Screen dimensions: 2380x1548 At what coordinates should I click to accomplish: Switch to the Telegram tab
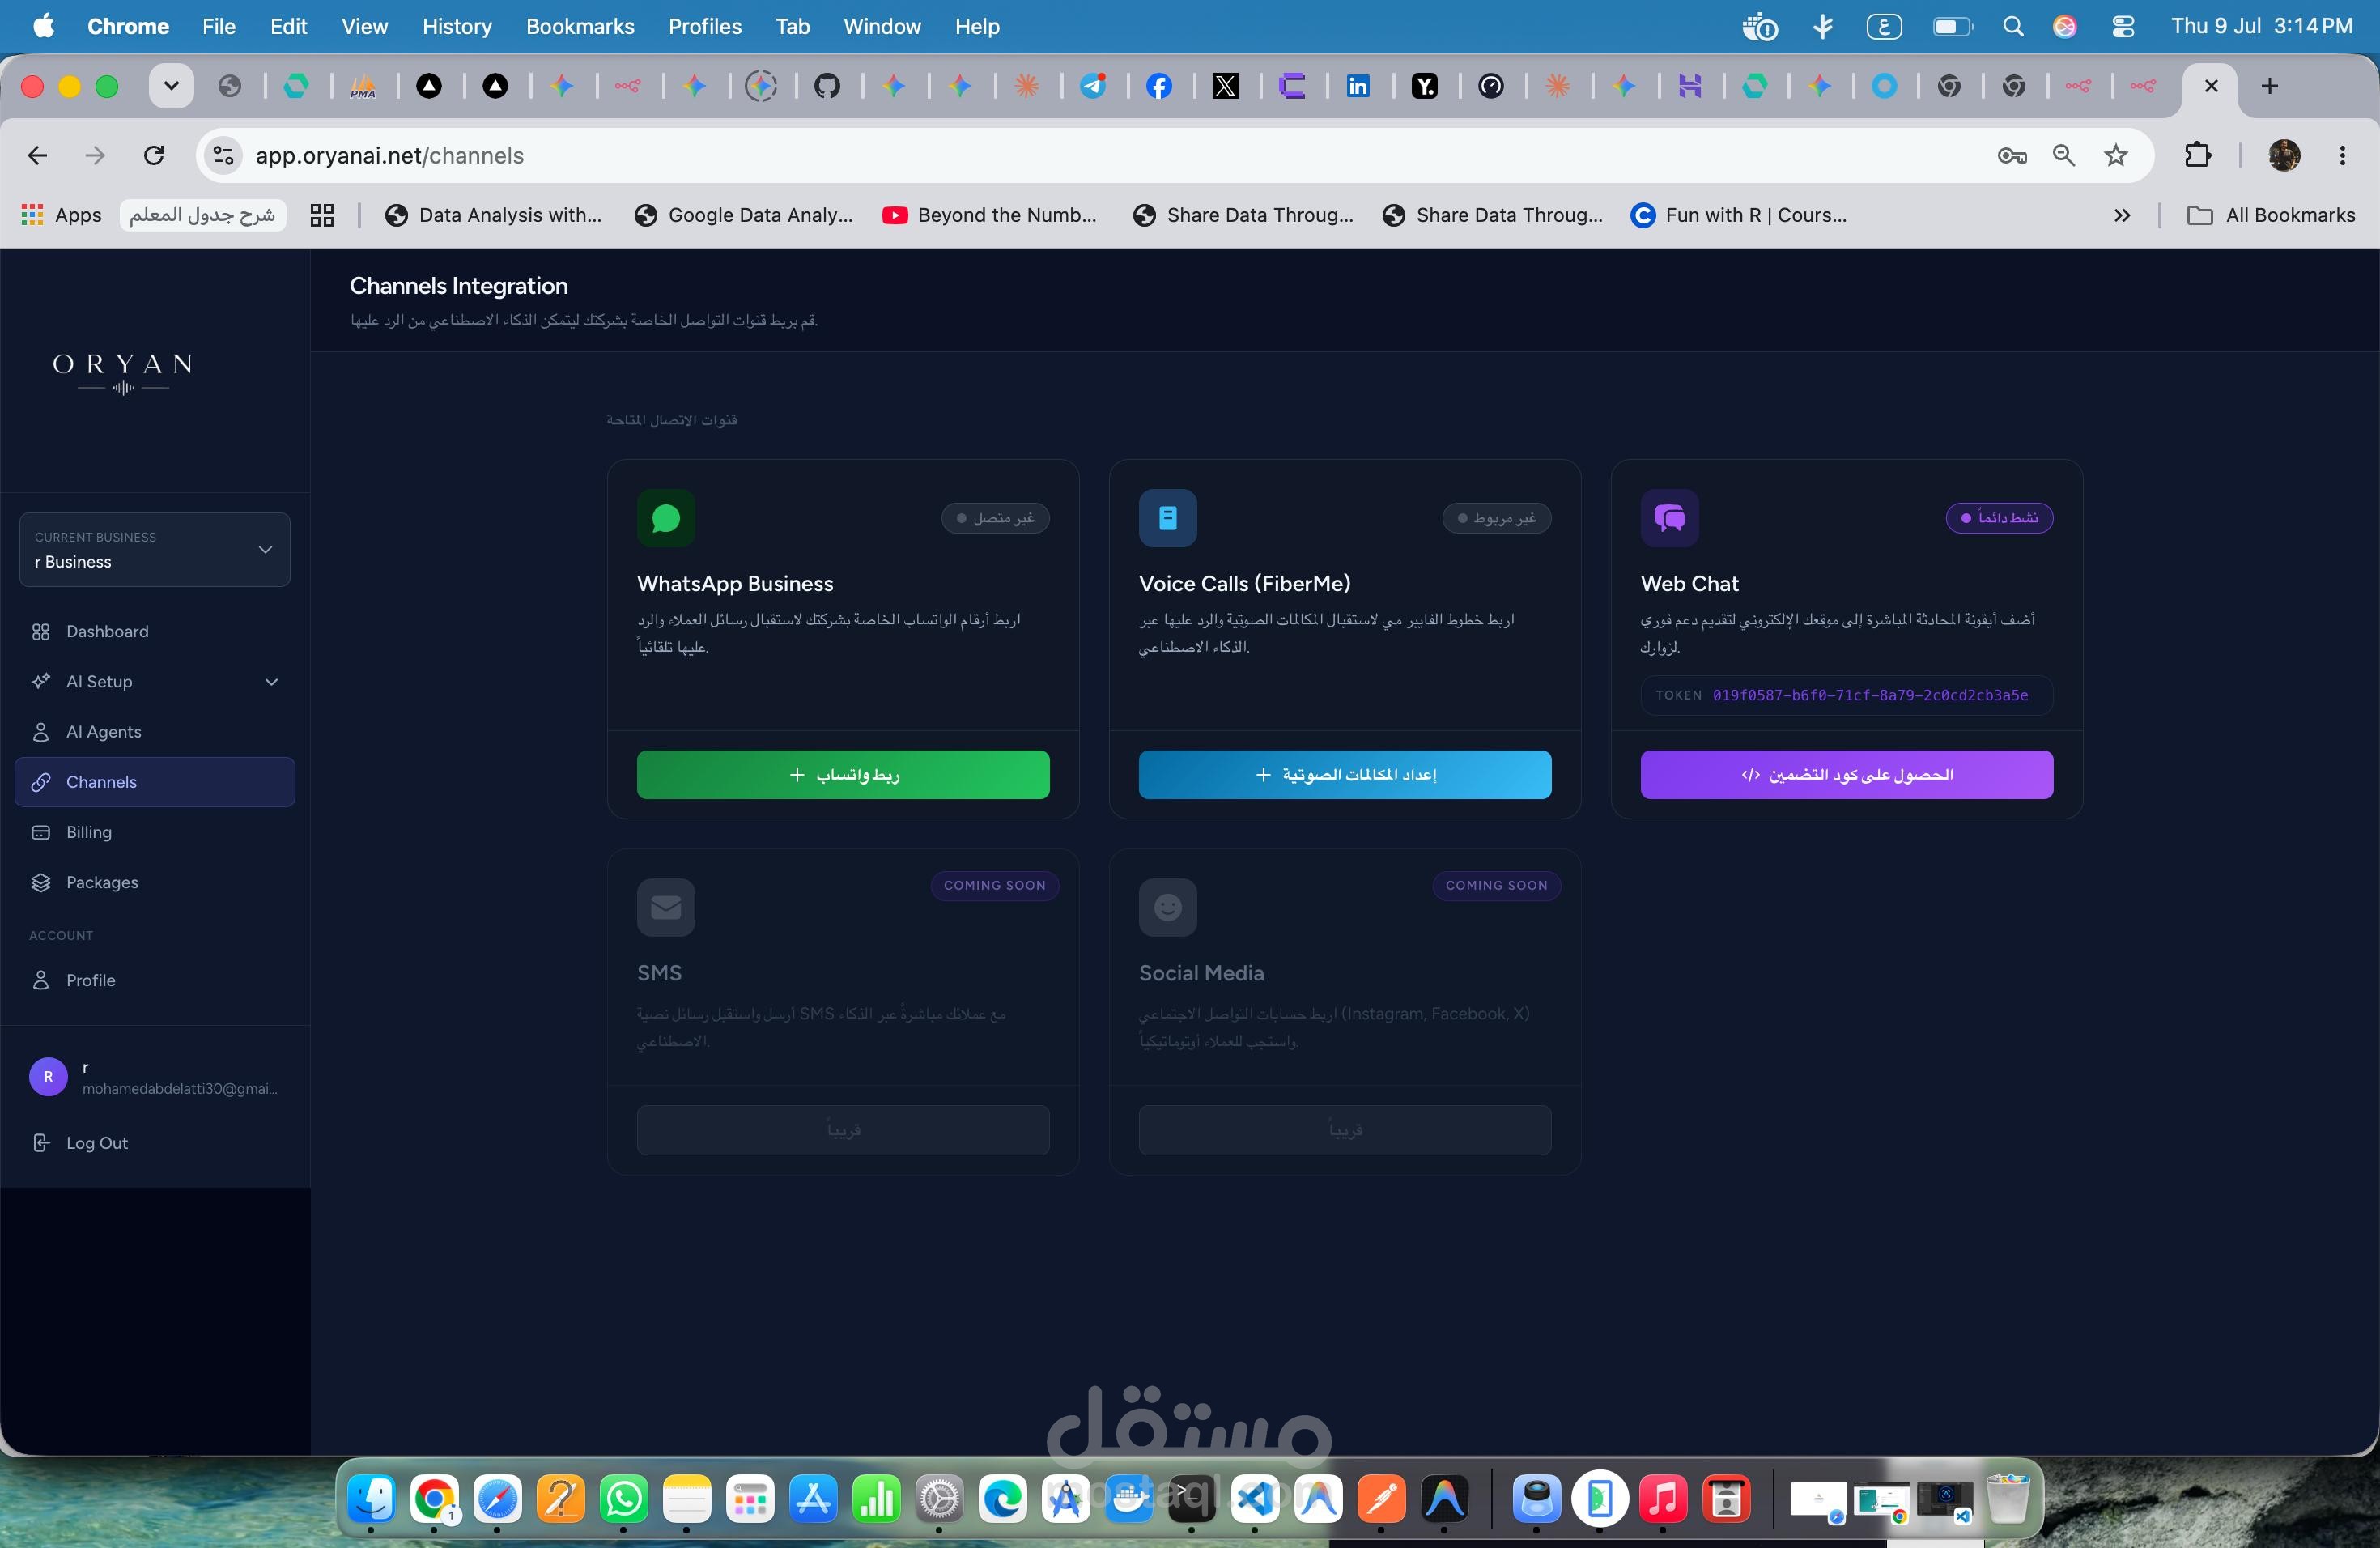[1093, 86]
